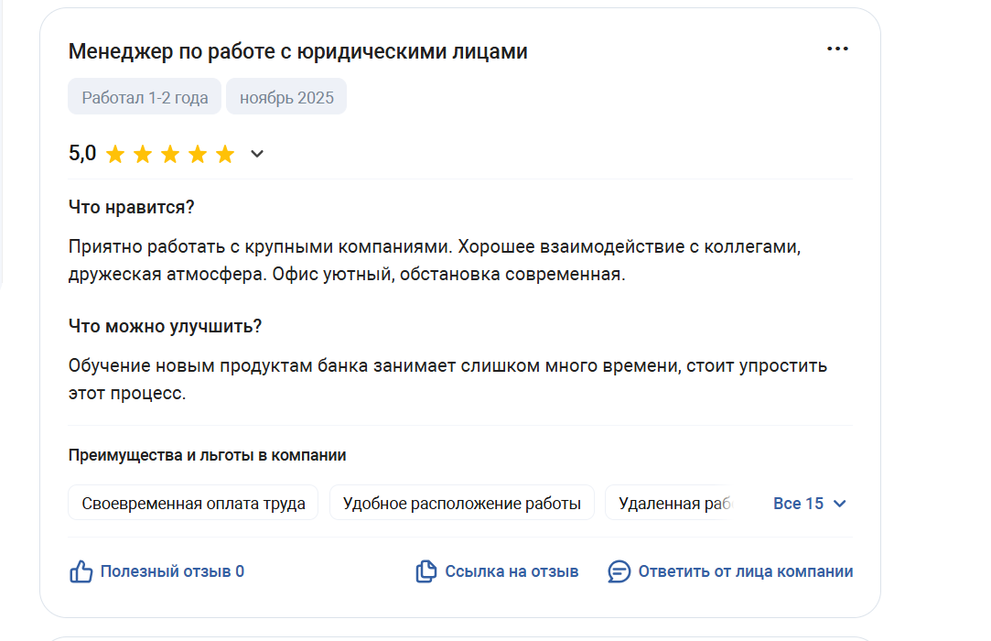This screenshot has width=991, height=641.
Task: Select 'Своевременная оплата труда' benefit chip
Action: [193, 504]
